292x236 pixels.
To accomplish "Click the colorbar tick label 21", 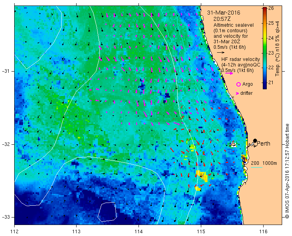I will pyautogui.click(x=271, y=83).
